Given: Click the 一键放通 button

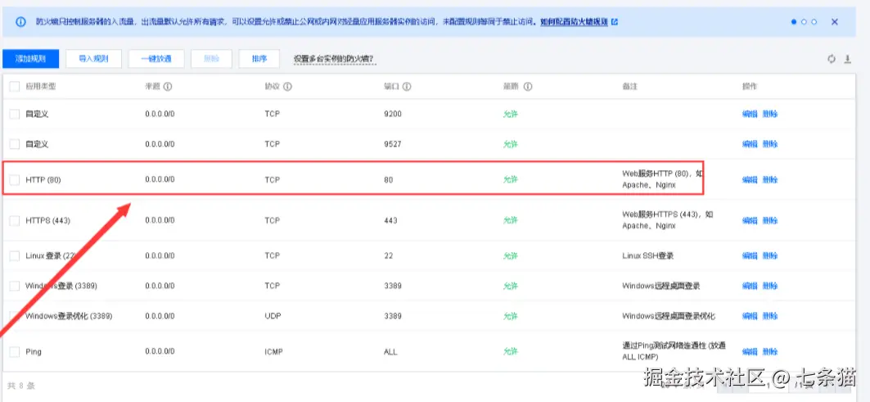Looking at the screenshot, I should coord(156,59).
